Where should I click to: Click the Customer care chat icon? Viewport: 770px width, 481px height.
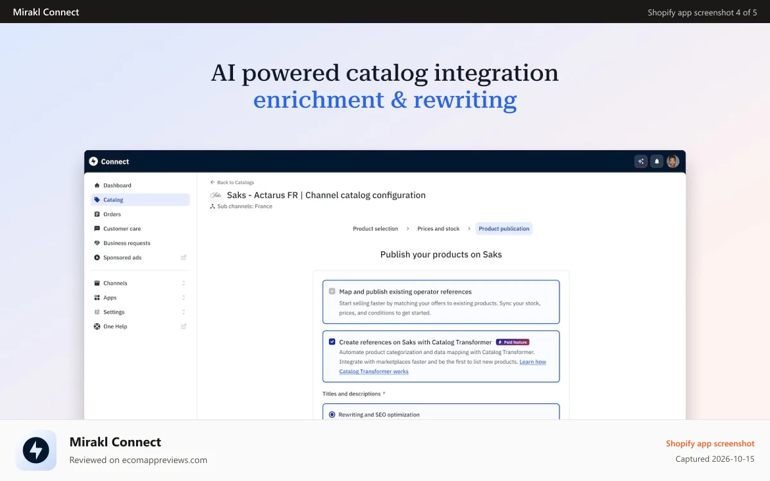97,228
